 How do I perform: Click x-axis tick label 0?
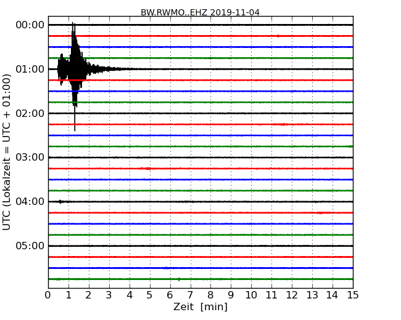pos(48,295)
